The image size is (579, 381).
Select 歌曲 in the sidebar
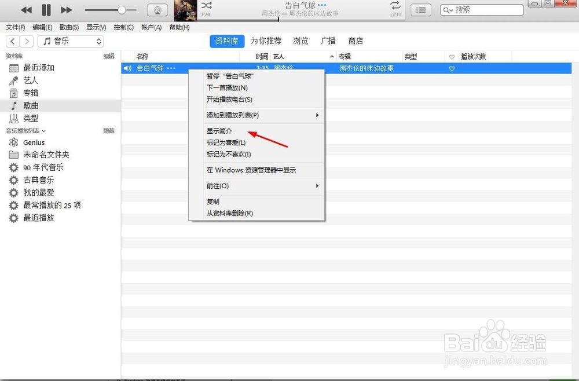tap(60, 105)
